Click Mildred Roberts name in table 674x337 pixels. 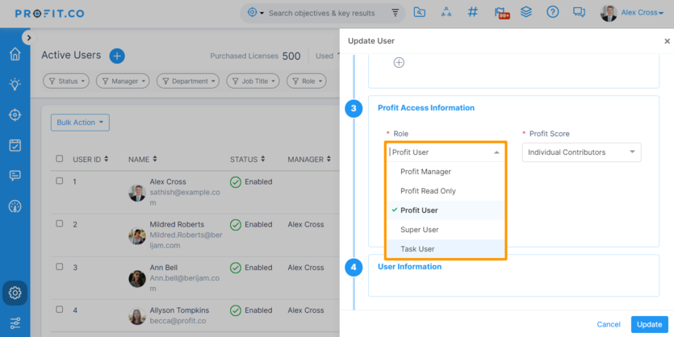point(177,224)
